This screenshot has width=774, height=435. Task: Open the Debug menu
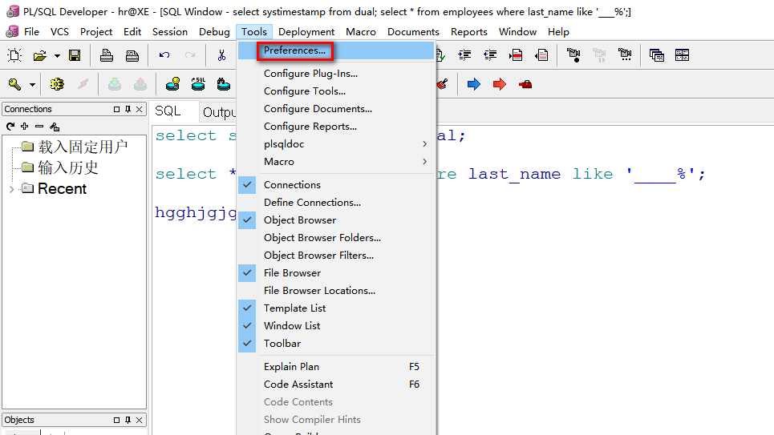tap(214, 31)
